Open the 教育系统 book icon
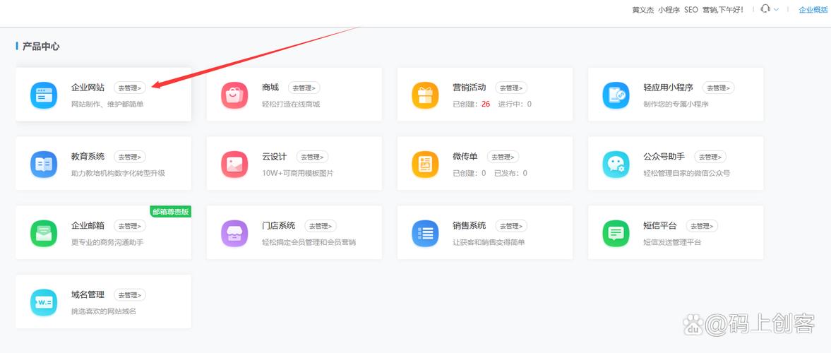The width and height of the screenshot is (831, 353). [44, 164]
